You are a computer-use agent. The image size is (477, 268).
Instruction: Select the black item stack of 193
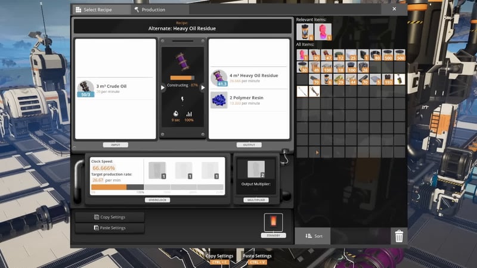388,79
